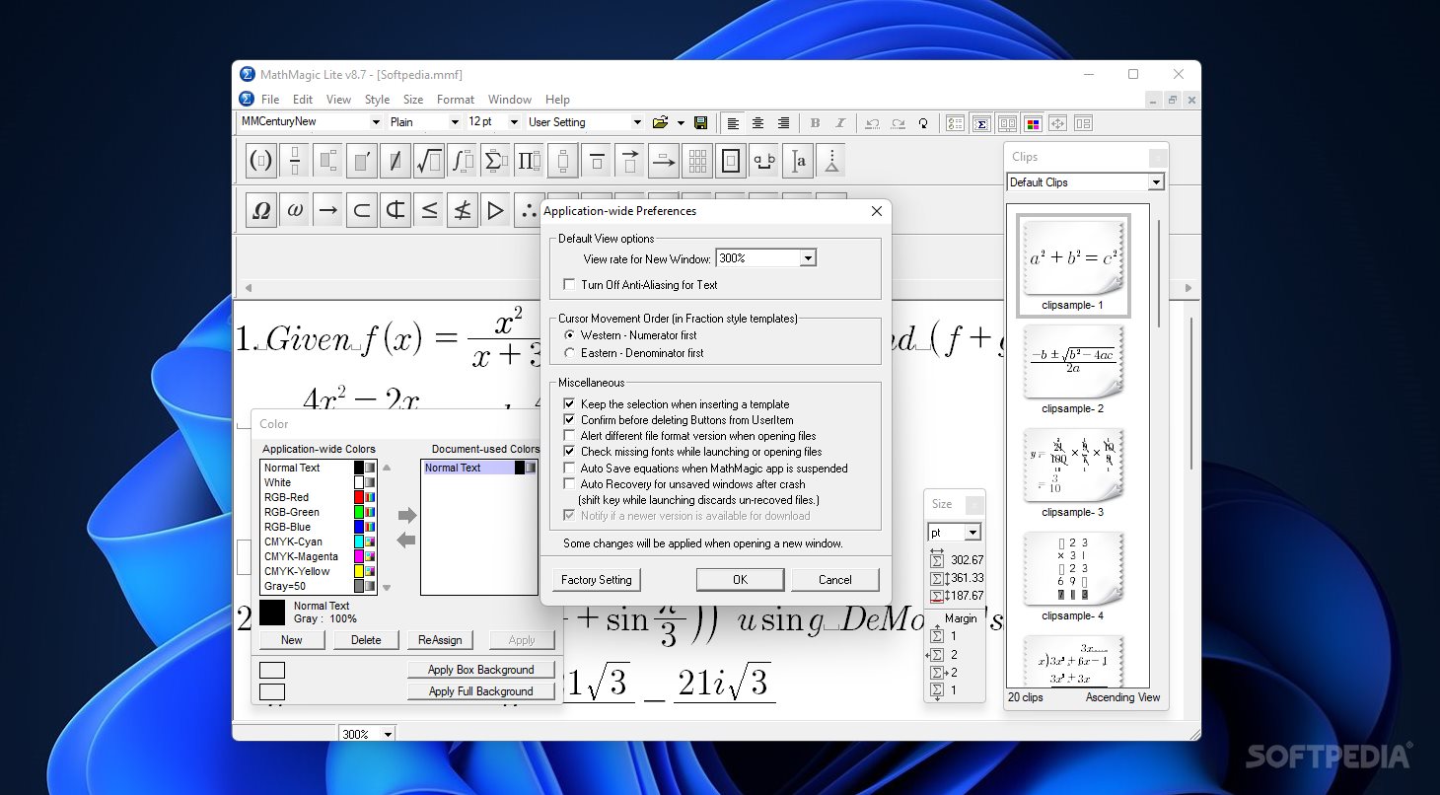
Task: Insert a fraction template
Action: pyautogui.click(x=295, y=160)
